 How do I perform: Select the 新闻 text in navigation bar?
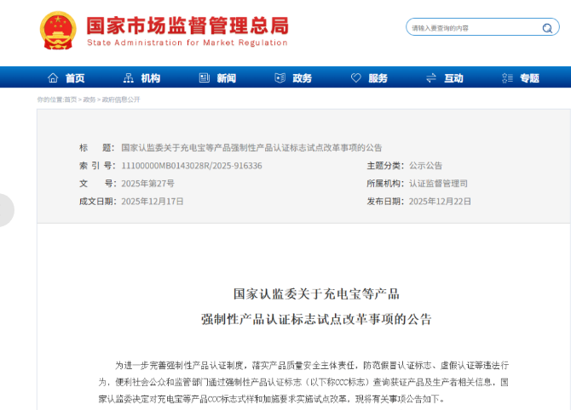click(226, 78)
